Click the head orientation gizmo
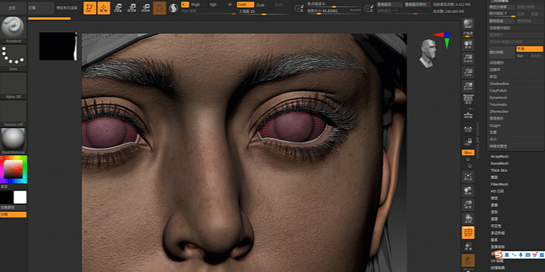Viewport: 545px width, 272px height. (428, 53)
